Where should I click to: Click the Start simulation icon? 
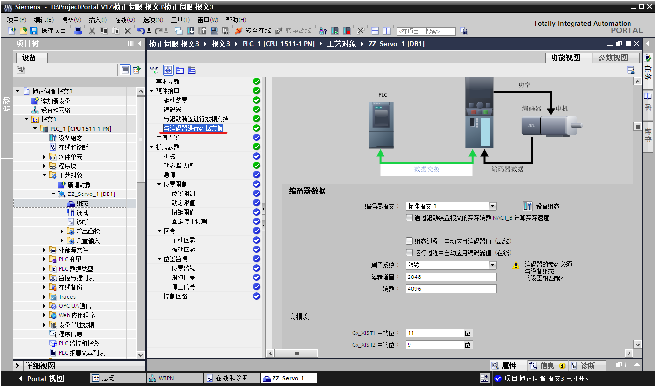pos(214,31)
